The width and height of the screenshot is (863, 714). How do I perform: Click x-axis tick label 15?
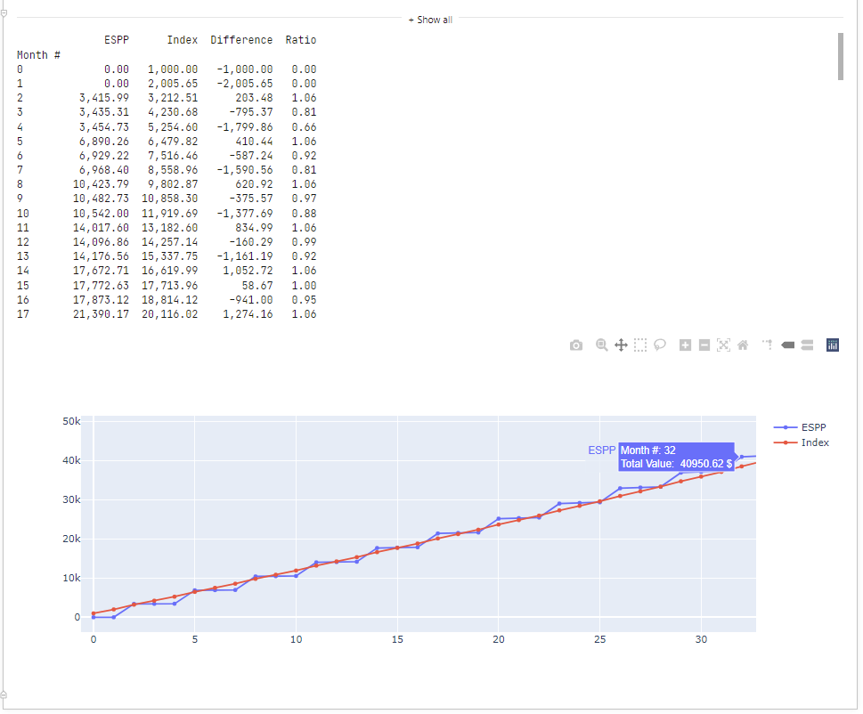click(397, 640)
